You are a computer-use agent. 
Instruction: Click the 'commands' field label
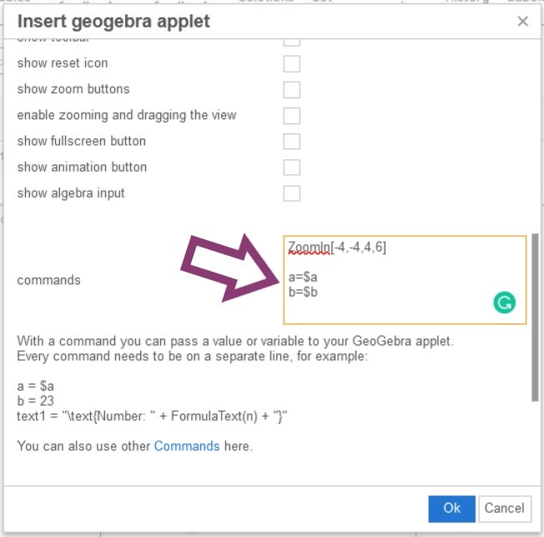click(x=48, y=280)
